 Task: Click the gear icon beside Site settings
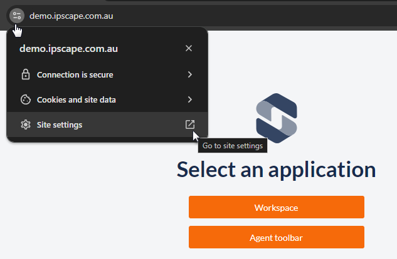[26, 124]
